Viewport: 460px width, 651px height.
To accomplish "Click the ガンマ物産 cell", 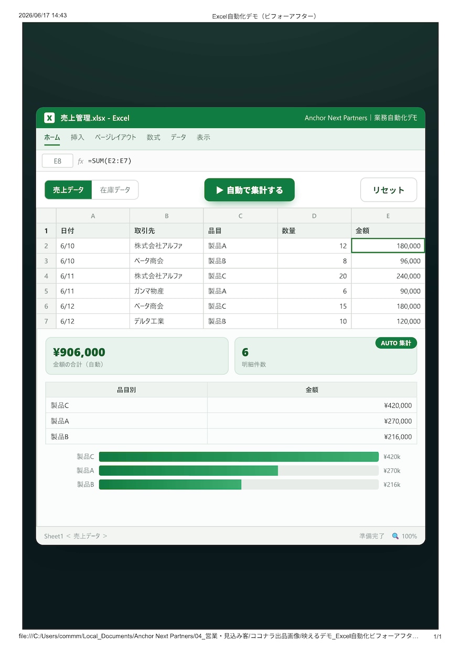I will (167, 291).
